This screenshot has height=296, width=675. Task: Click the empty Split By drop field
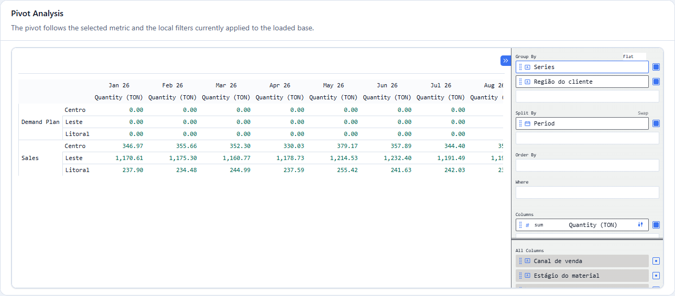pos(587,138)
